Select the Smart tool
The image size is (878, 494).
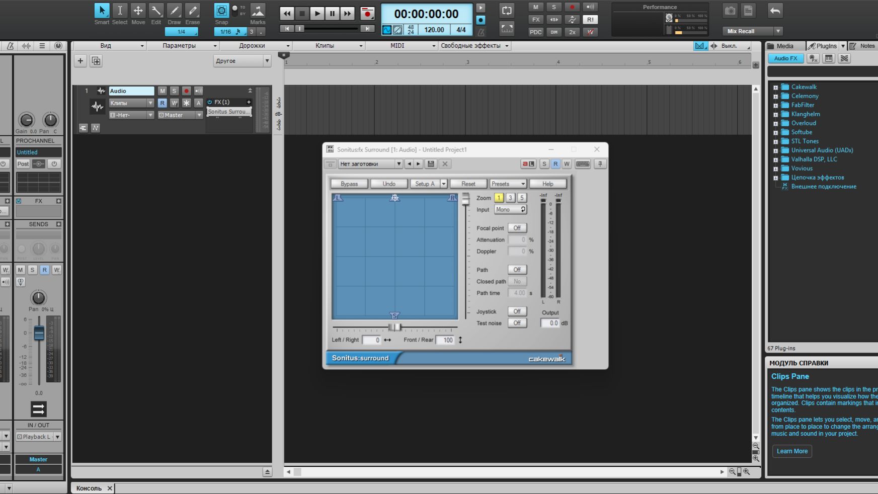point(102,11)
